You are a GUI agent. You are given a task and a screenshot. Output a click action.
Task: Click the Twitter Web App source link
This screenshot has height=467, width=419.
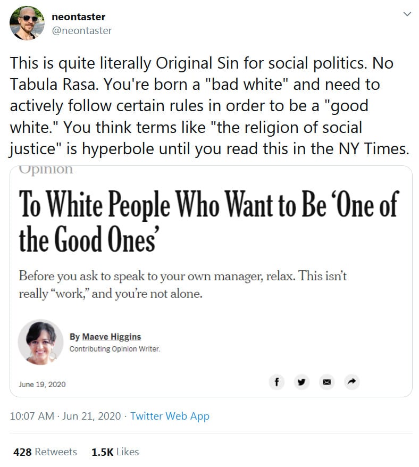(x=170, y=416)
